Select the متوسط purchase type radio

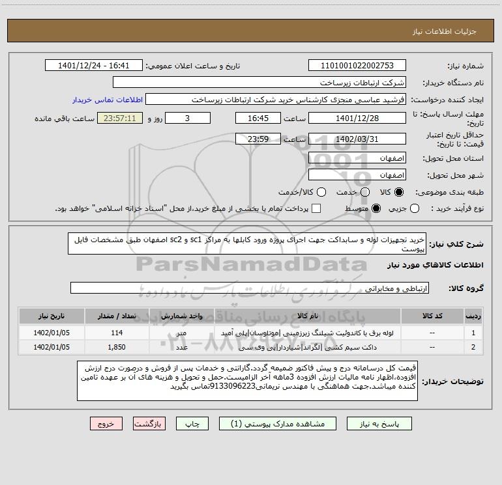tap(376, 208)
